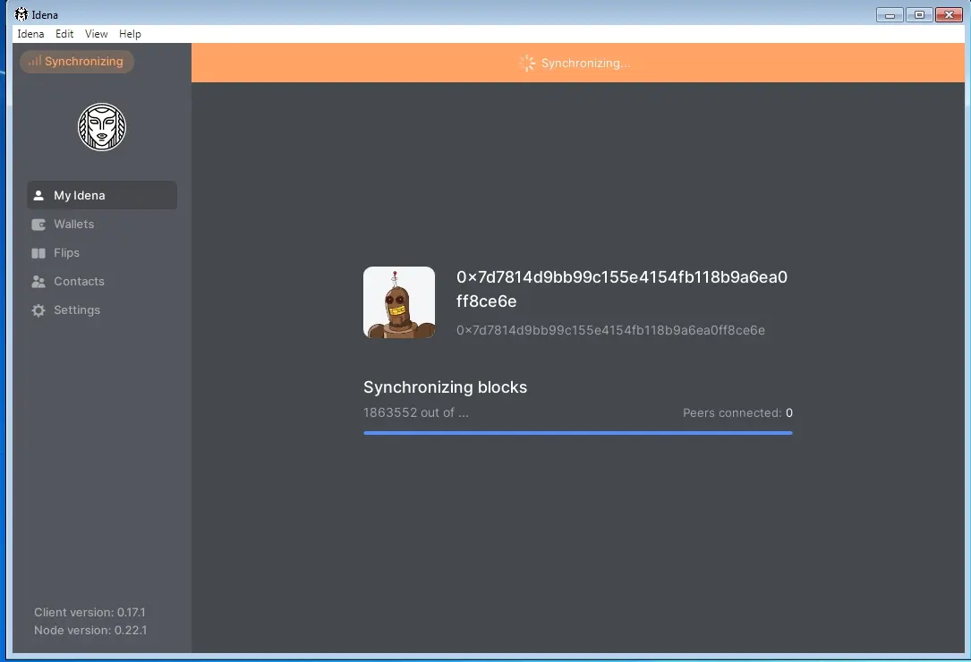
Task: Click the person icon beside My Idena
Action: (38, 195)
